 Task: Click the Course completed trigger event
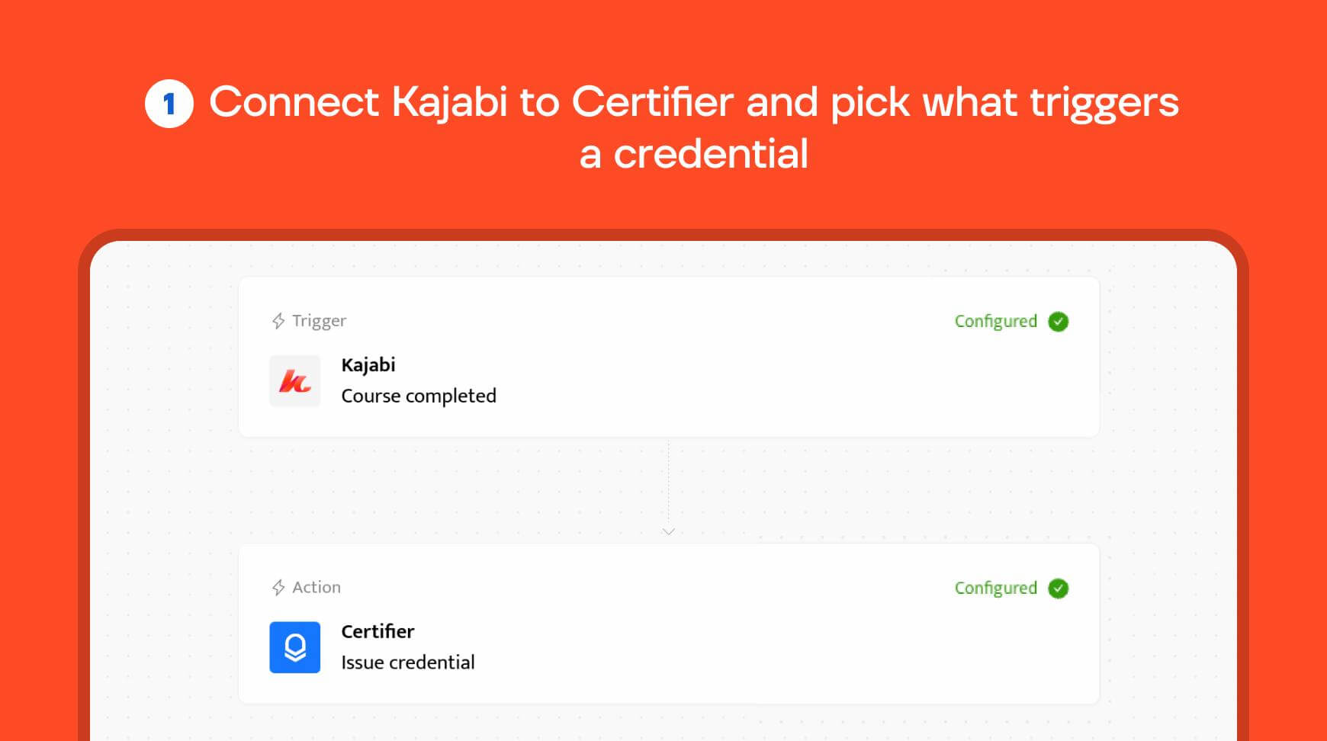419,396
